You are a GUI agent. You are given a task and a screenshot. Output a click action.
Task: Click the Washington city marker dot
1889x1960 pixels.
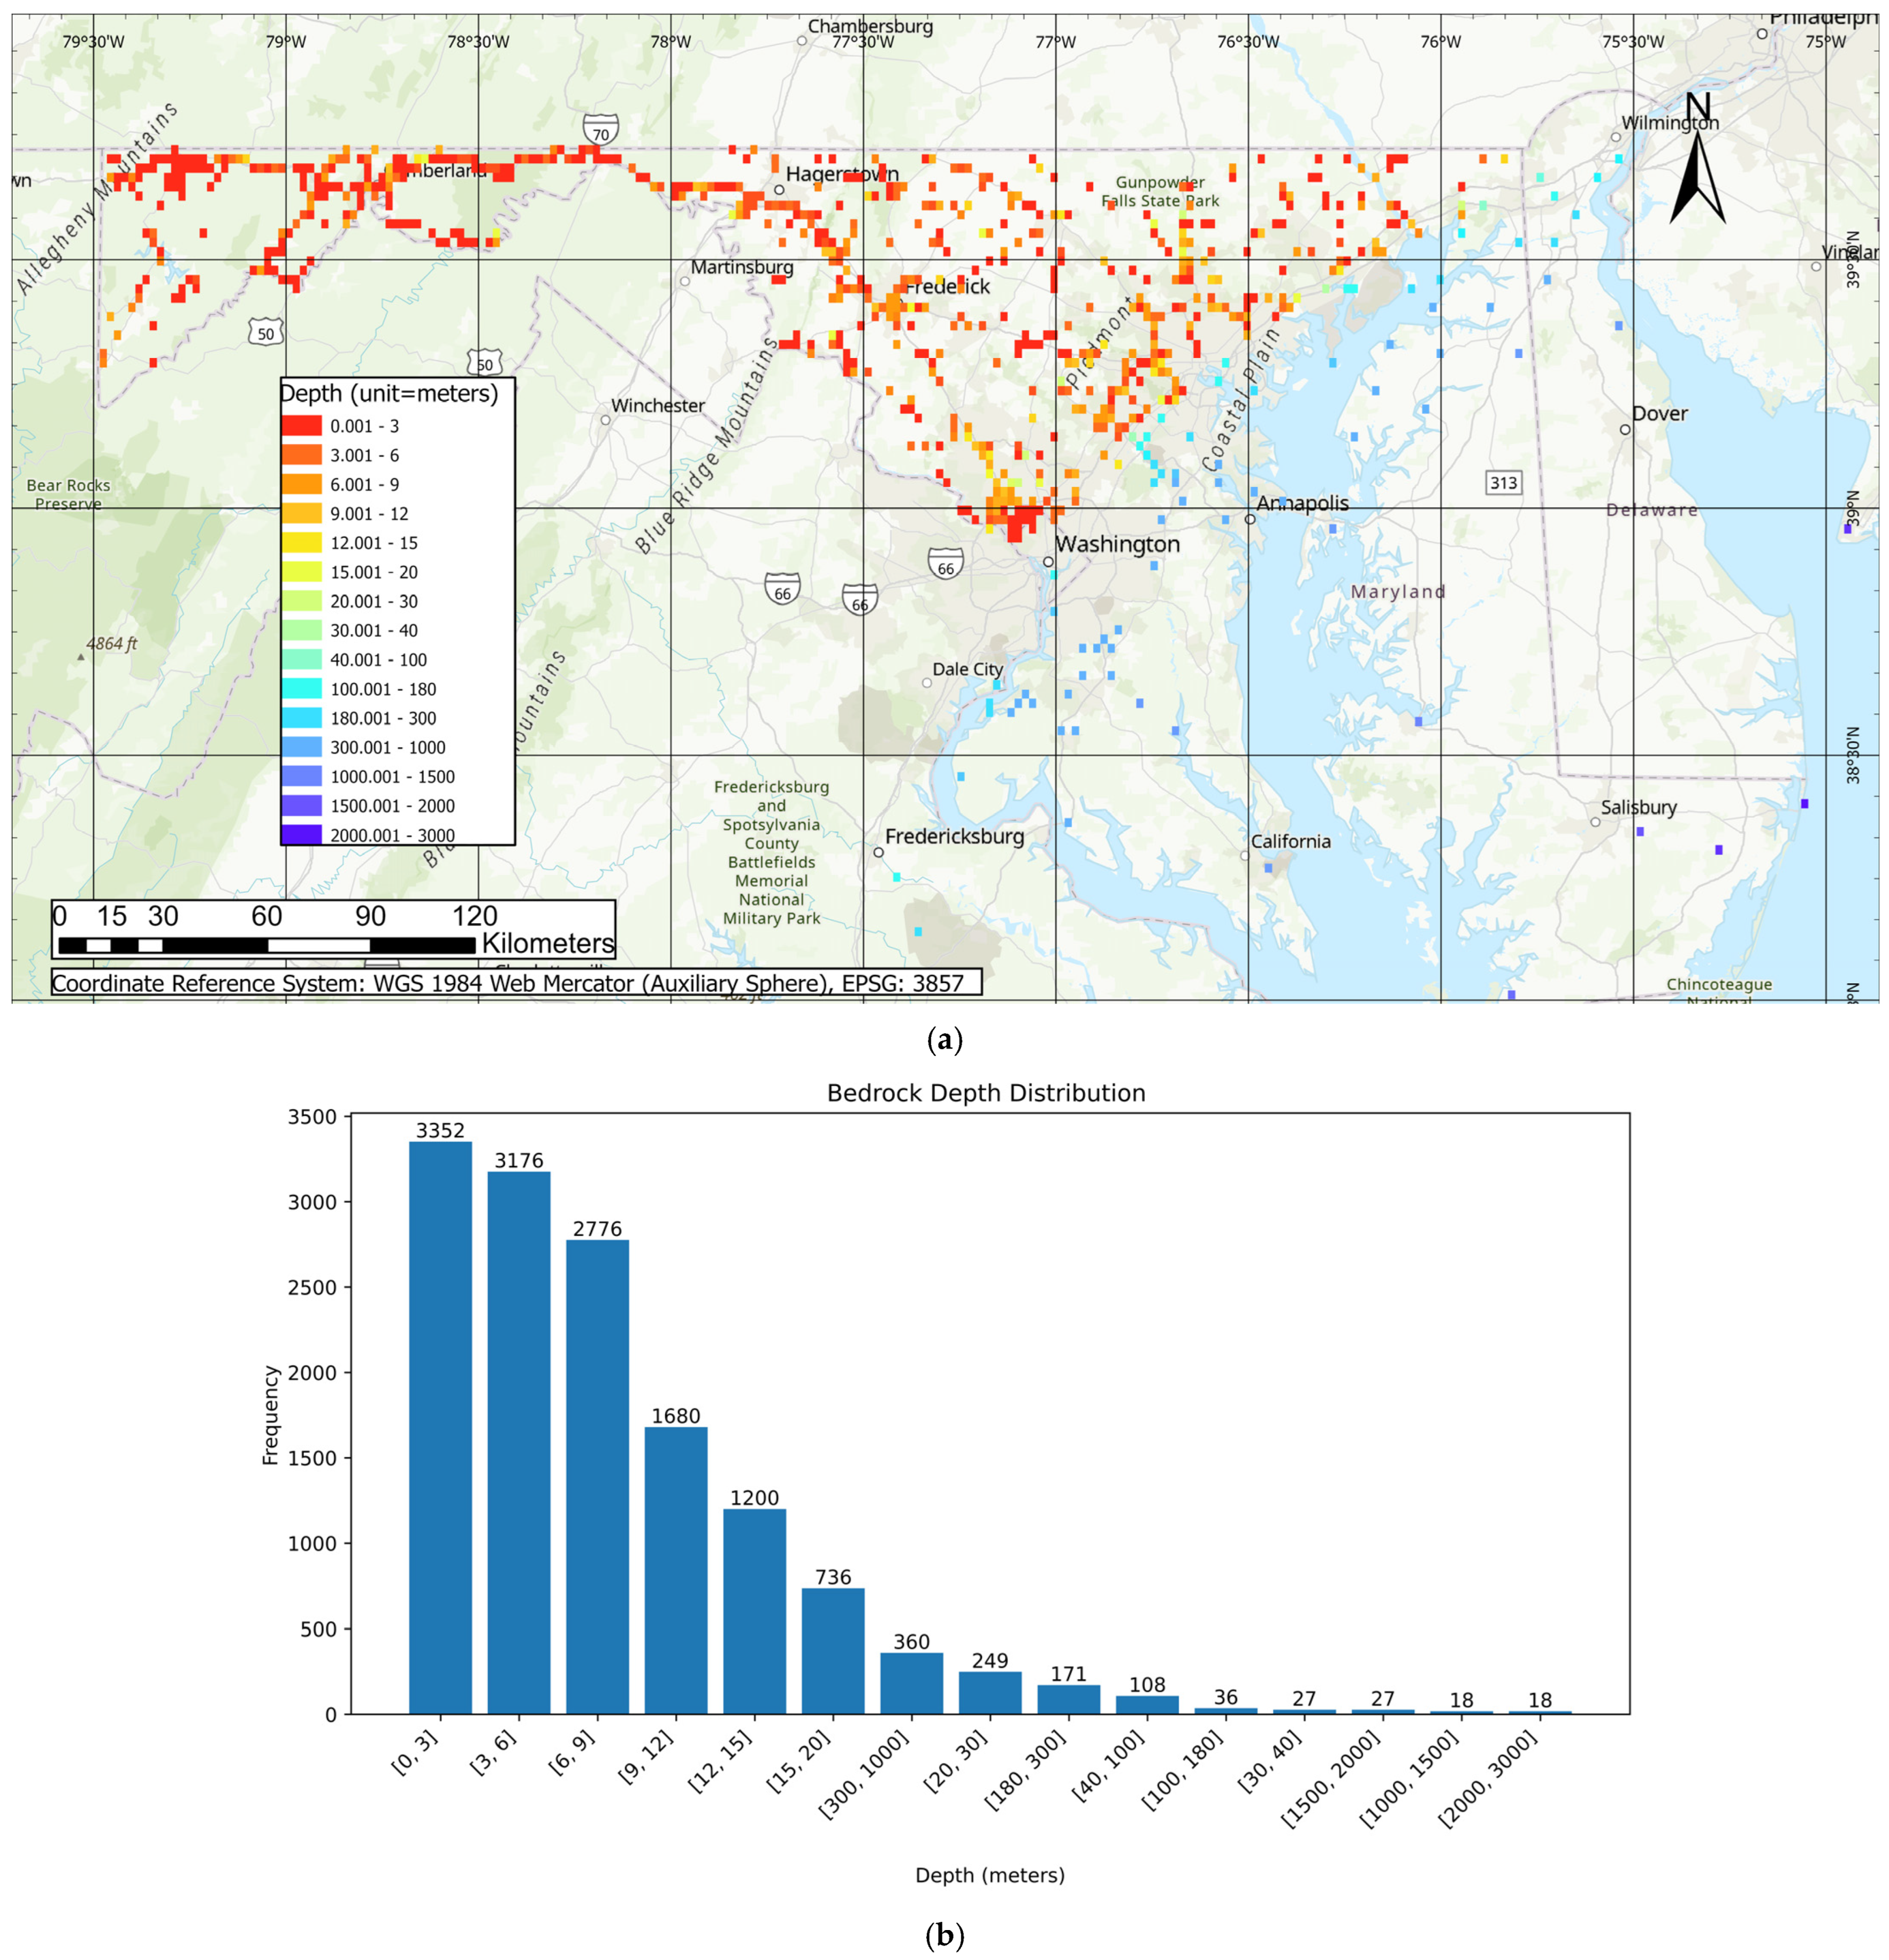coord(1048,562)
